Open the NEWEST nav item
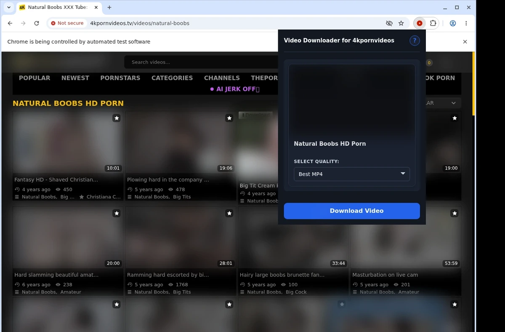The image size is (505, 332). [75, 78]
